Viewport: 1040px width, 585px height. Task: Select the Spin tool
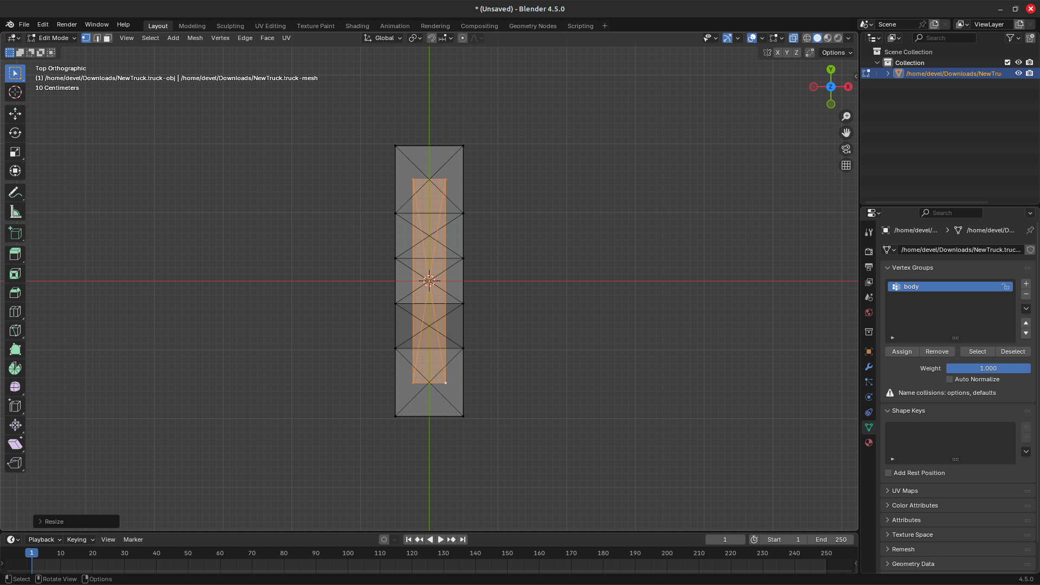click(15, 368)
